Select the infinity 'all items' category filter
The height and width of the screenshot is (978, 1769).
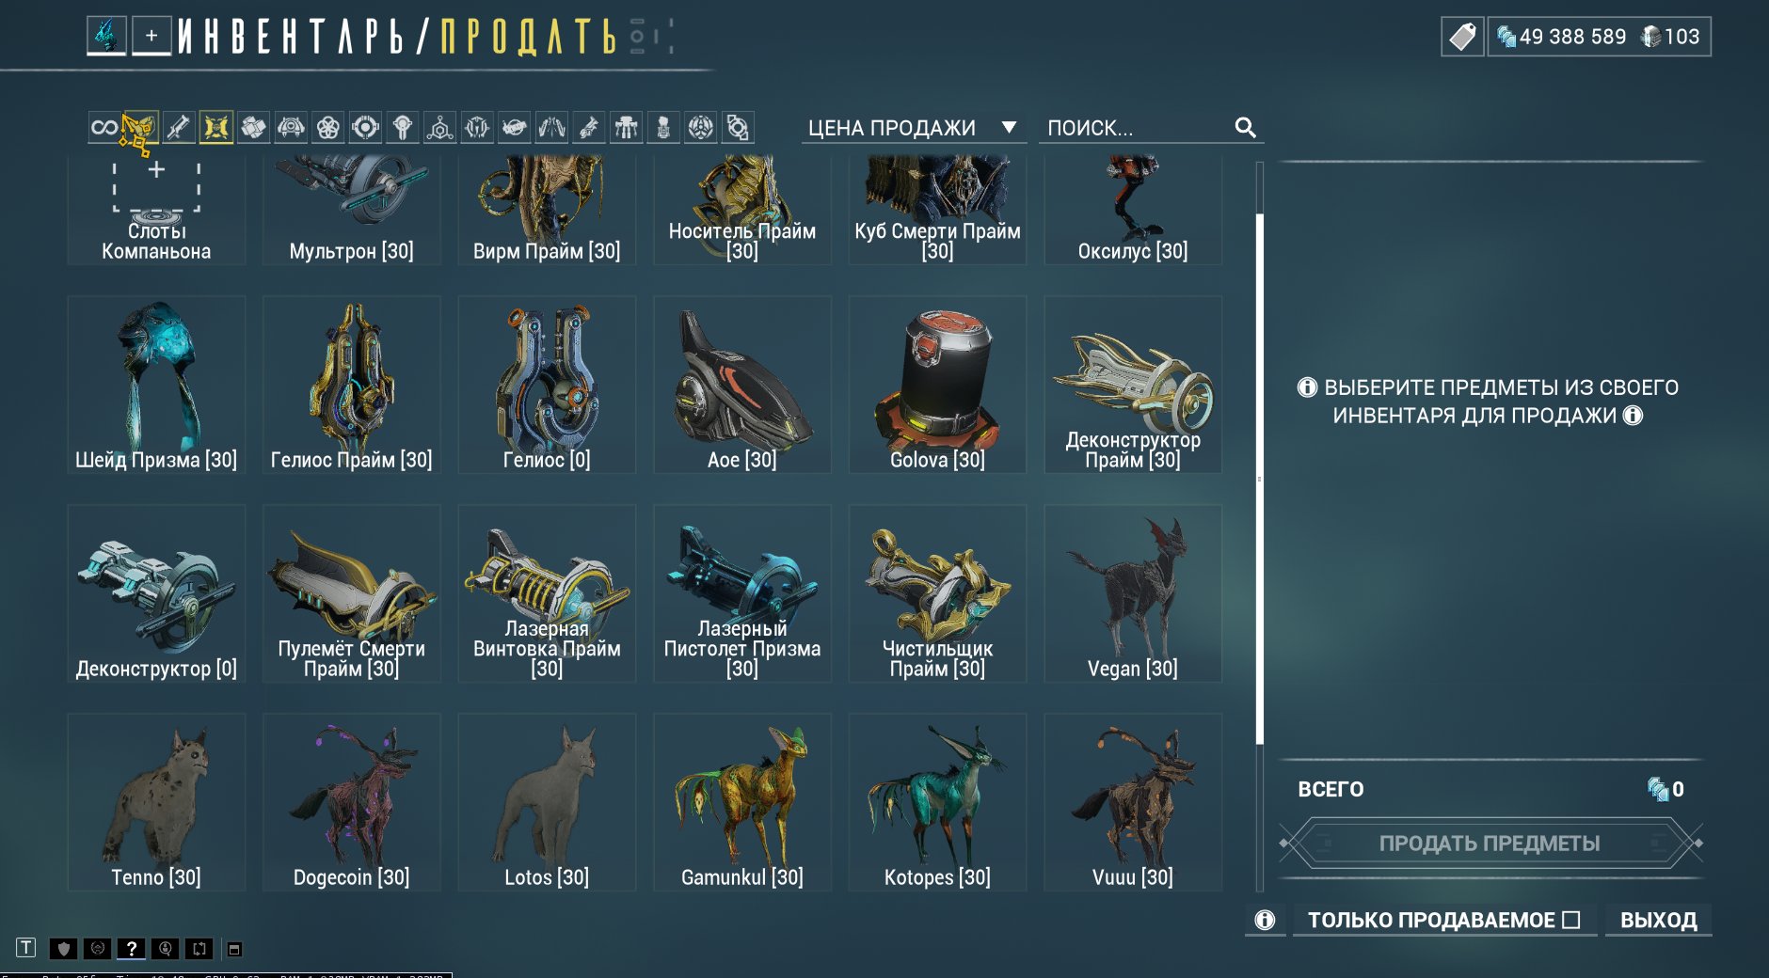(104, 127)
